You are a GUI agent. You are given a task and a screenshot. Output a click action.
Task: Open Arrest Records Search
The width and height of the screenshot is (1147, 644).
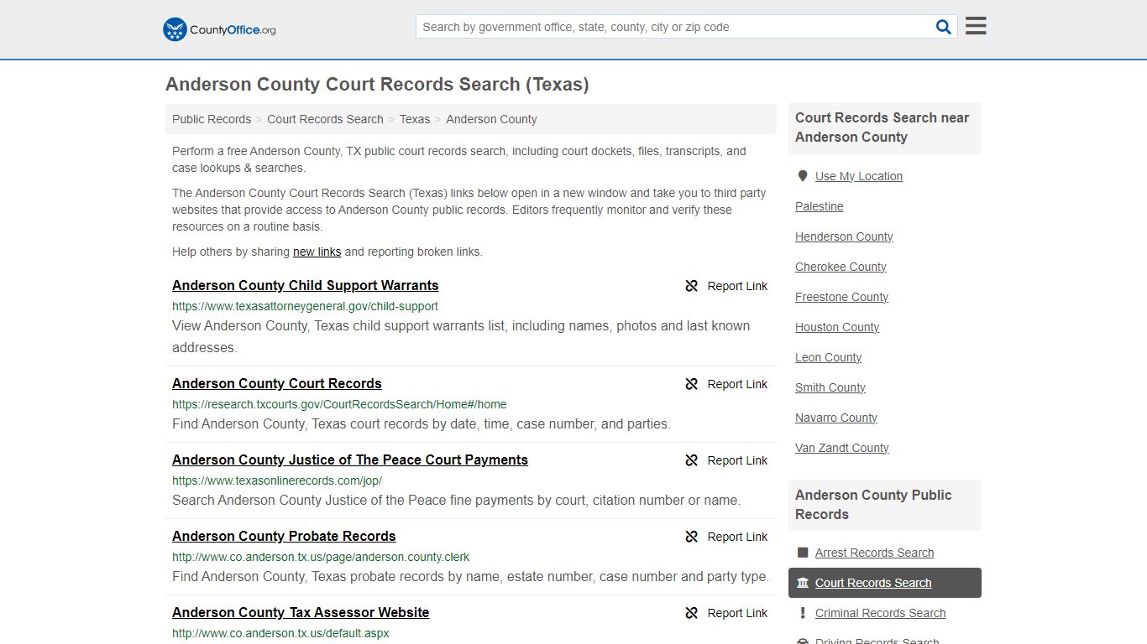click(x=874, y=553)
